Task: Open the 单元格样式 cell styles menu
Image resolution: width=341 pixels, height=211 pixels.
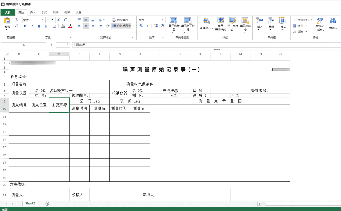Action: [x=233, y=24]
